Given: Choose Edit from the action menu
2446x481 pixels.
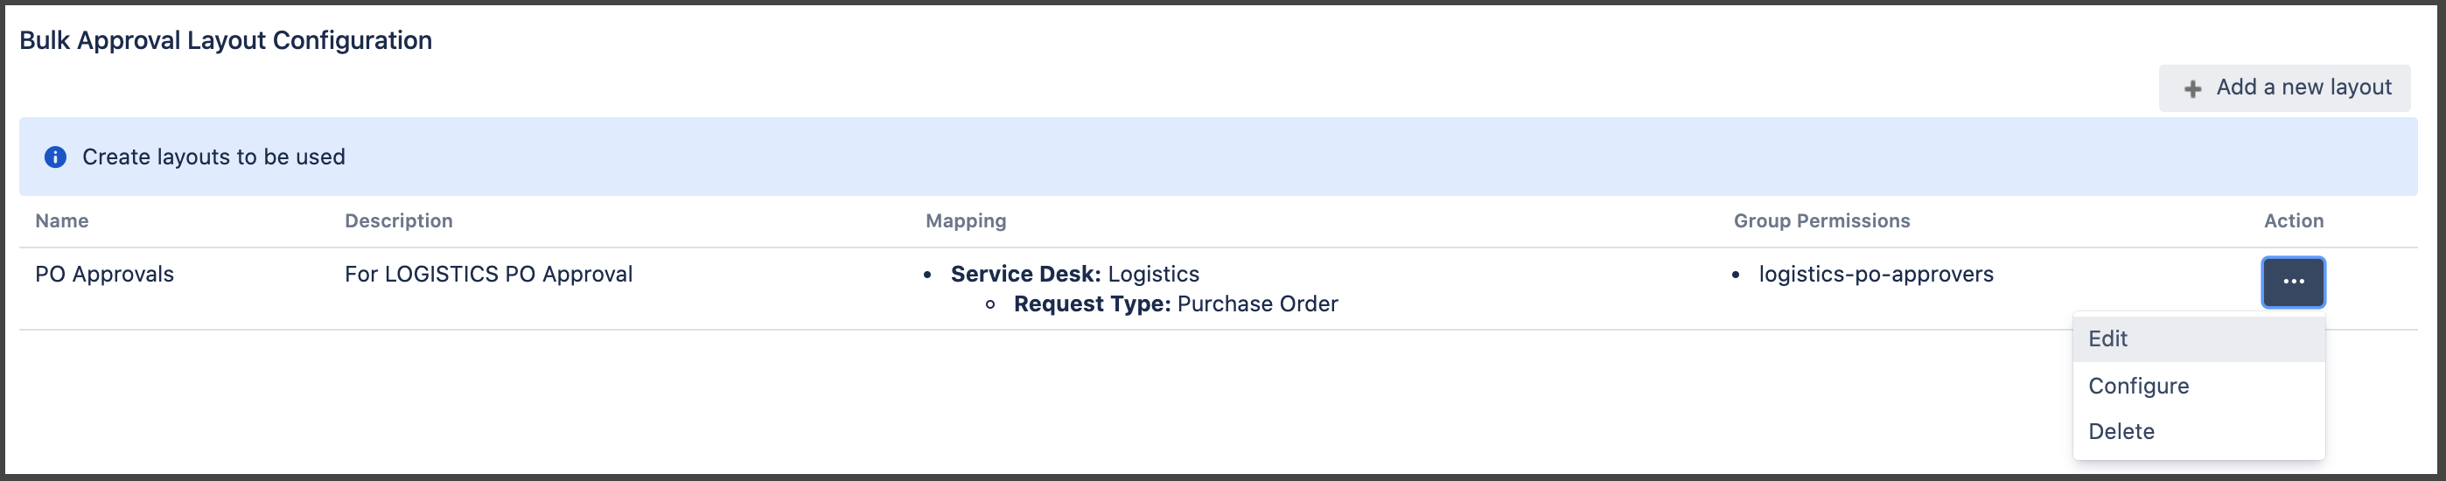Looking at the screenshot, I should (2108, 338).
